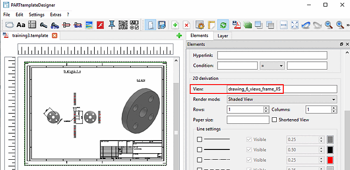Screen dimensions: 350x170
Task: Enable the Shortened View checkbox
Action: 274,120
